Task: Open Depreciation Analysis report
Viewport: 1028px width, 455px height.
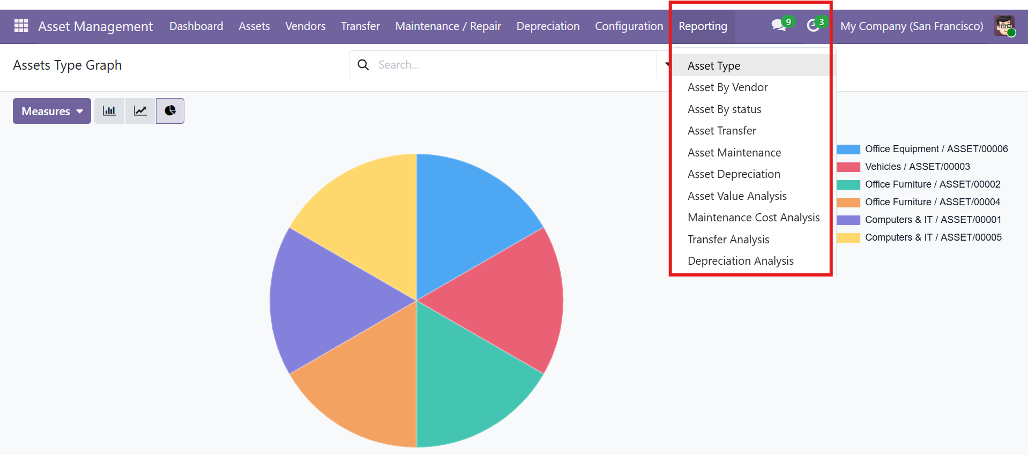Action: (x=753, y=261)
